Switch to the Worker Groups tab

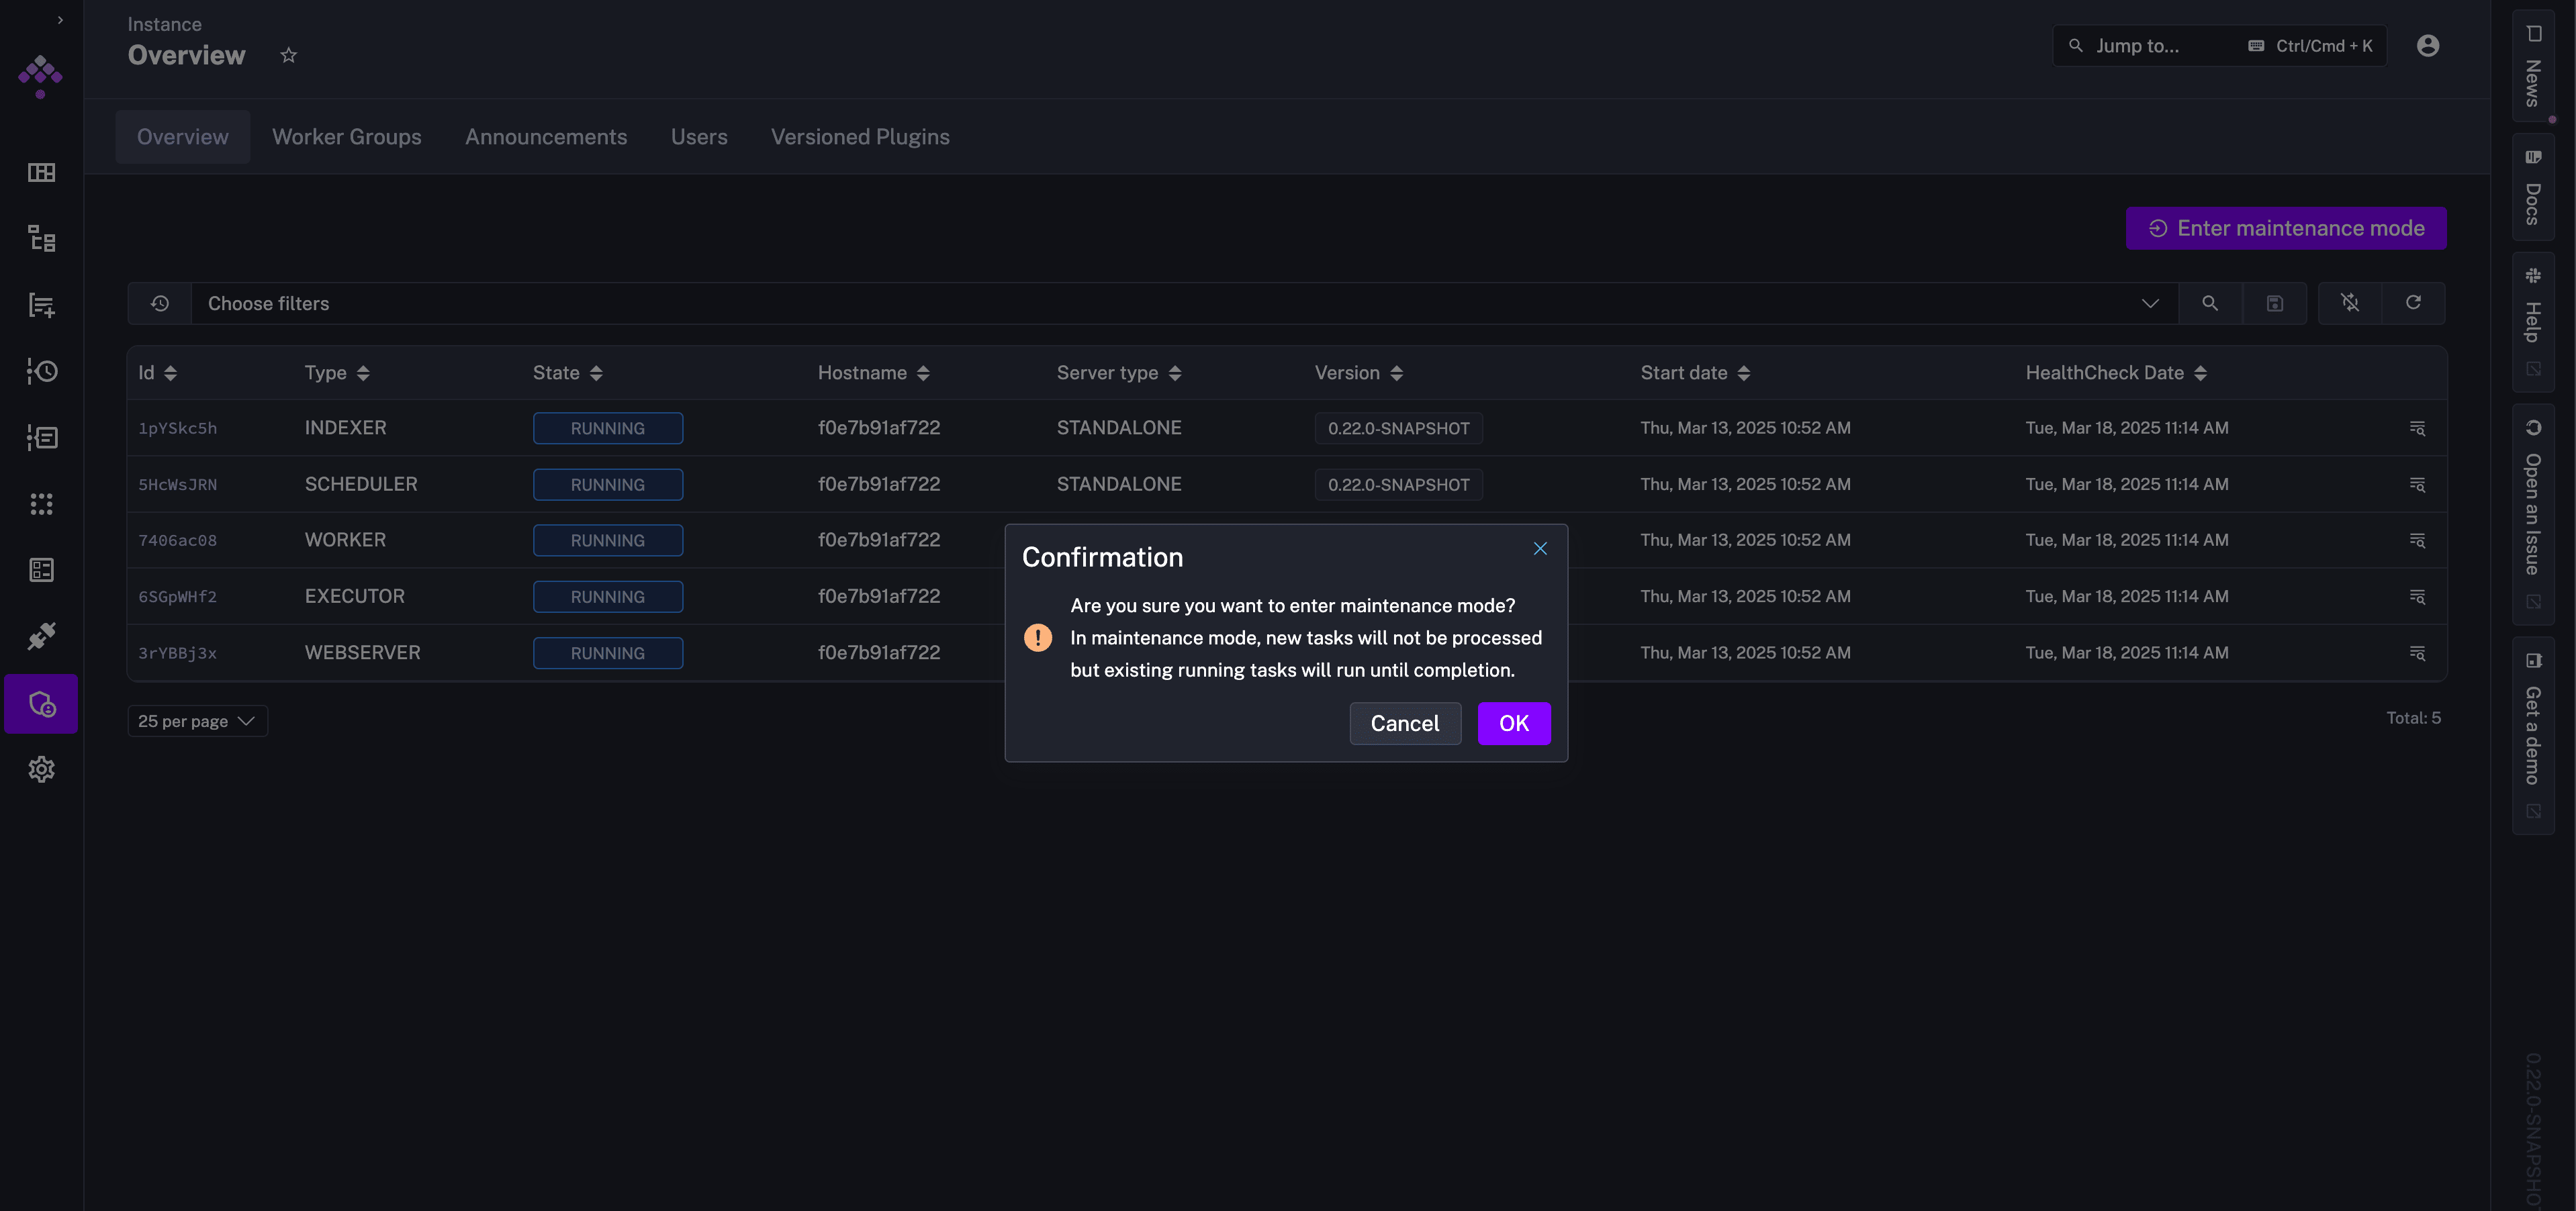tap(346, 137)
